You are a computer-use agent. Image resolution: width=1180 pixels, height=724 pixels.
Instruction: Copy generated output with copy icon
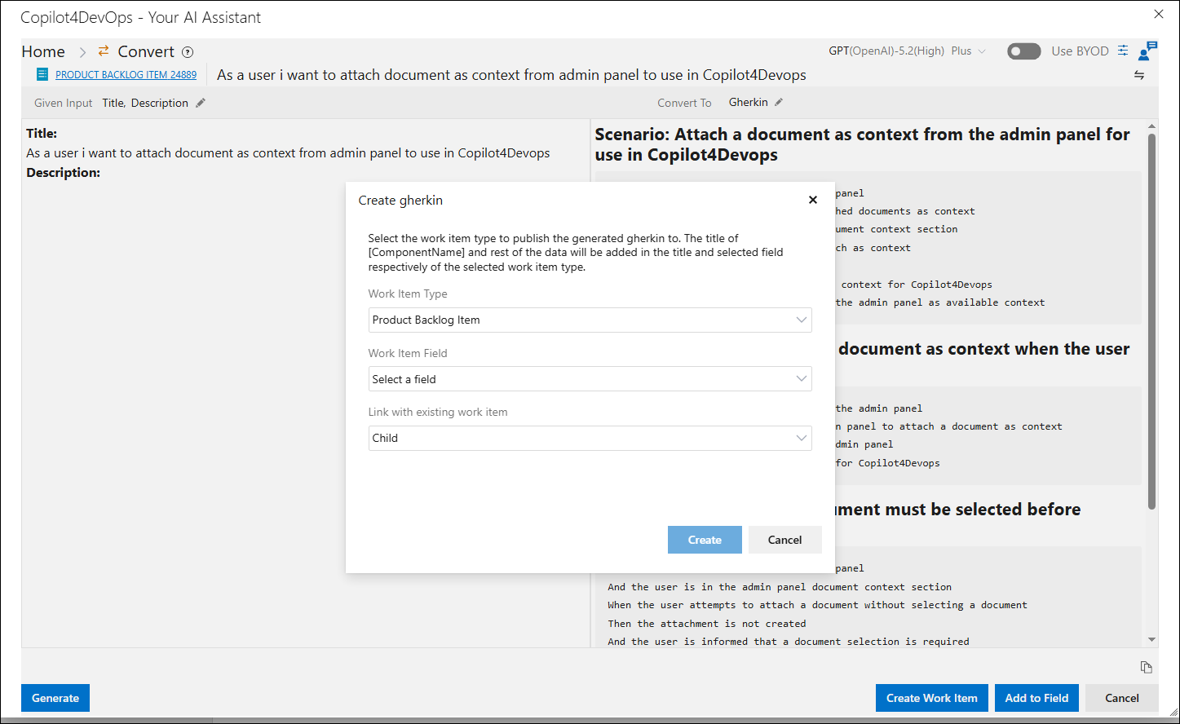pos(1147,667)
